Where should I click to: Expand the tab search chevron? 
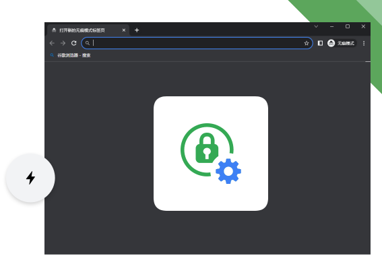316,26
